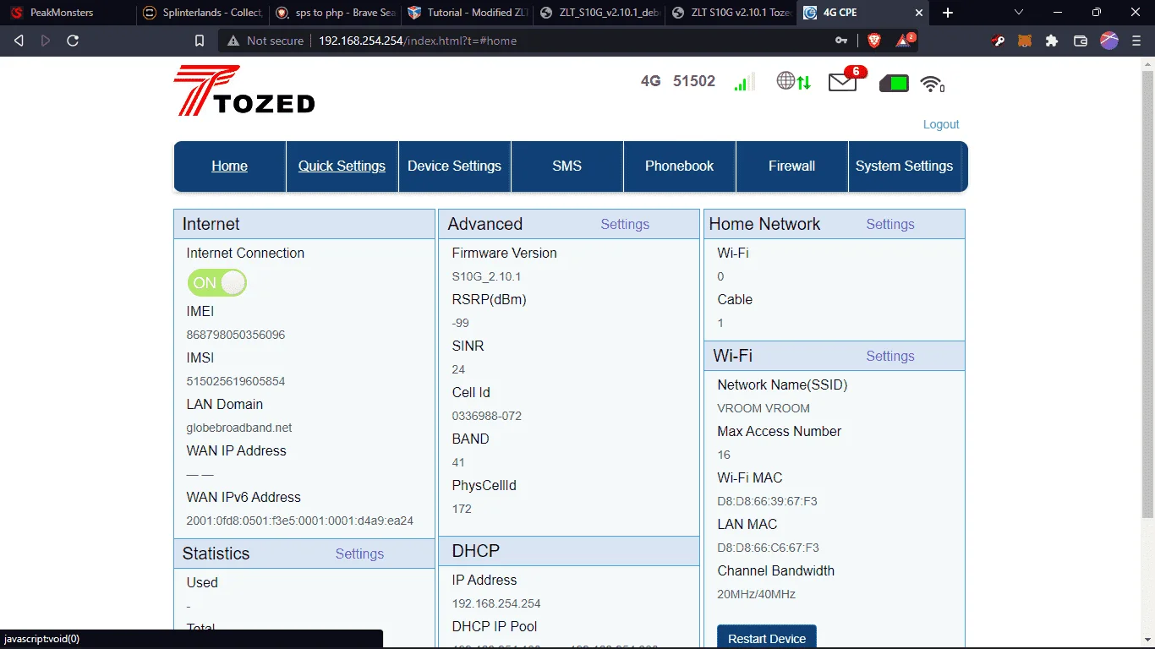Open Home Network Settings link
Screen dimensions: 1155x649
(890, 224)
